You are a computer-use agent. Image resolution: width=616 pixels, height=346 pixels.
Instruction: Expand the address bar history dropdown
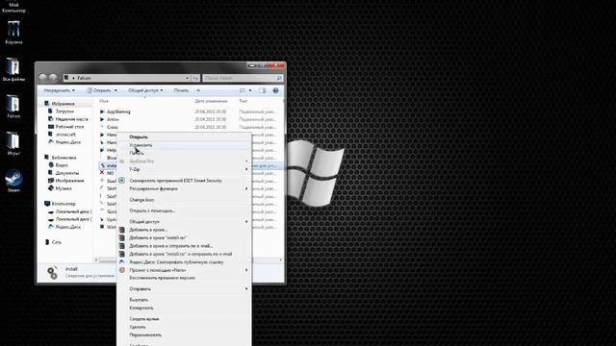tap(187, 78)
